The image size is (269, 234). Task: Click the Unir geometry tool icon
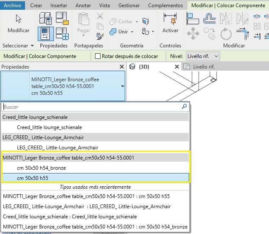pos(113,32)
